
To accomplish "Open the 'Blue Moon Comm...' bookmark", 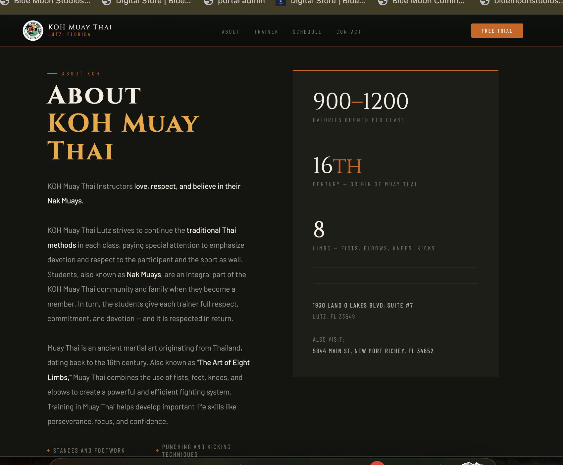I will 421,2.
